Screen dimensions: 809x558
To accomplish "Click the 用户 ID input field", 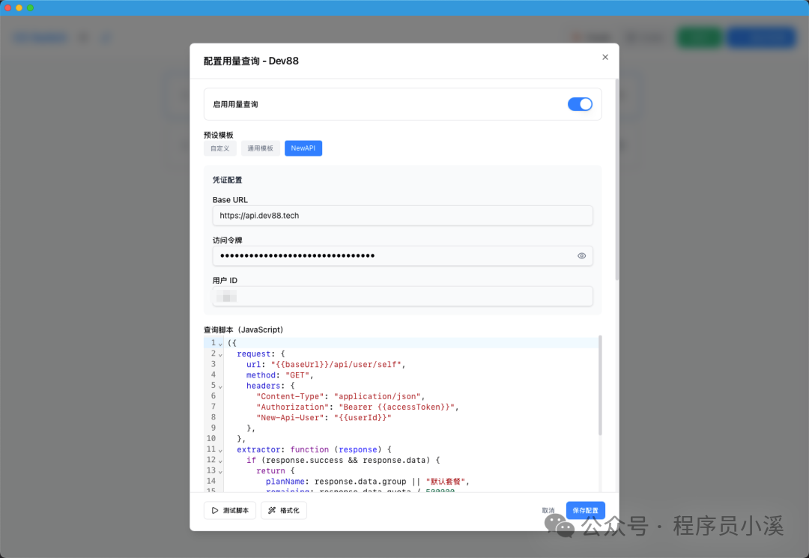I will coord(403,296).
